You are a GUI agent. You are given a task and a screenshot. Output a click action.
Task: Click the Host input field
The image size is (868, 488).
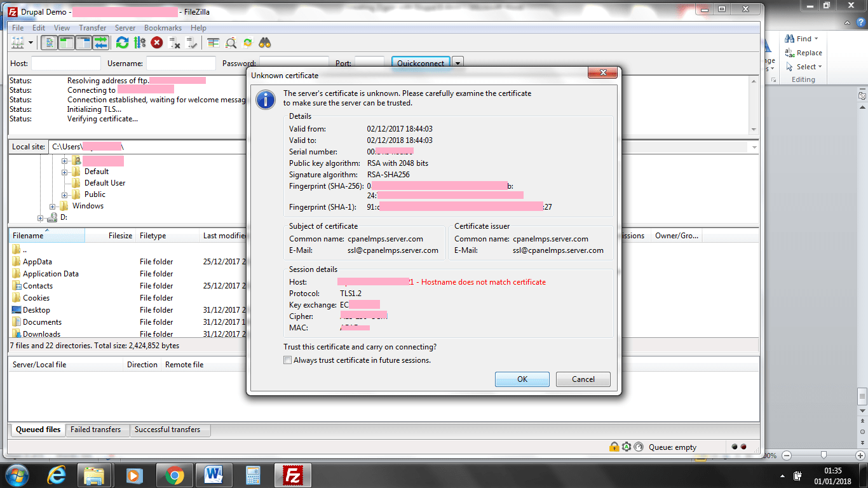click(66, 64)
